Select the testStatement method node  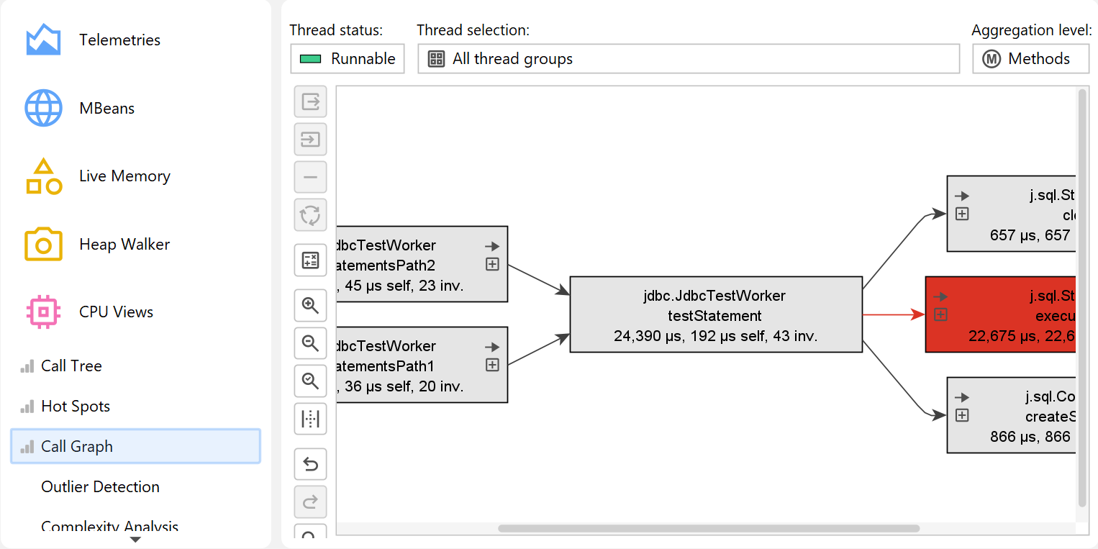pyautogui.click(x=715, y=315)
